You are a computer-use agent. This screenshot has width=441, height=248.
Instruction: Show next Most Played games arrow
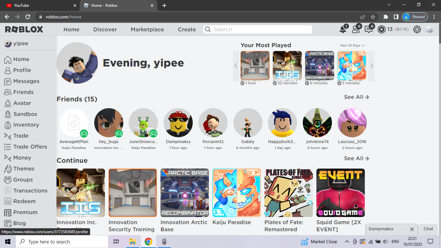coord(371,66)
